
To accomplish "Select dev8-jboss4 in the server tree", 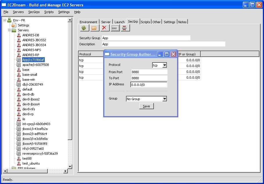I will coord(31,104).
